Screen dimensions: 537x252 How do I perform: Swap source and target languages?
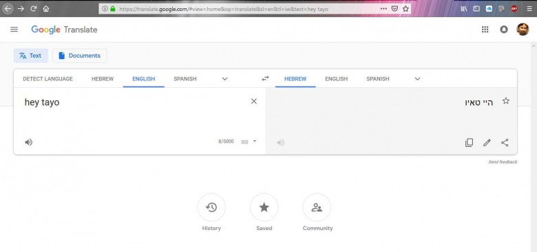pyautogui.click(x=266, y=78)
